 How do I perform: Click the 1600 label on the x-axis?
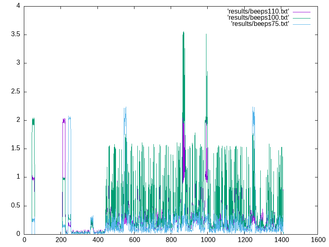coord(317,240)
